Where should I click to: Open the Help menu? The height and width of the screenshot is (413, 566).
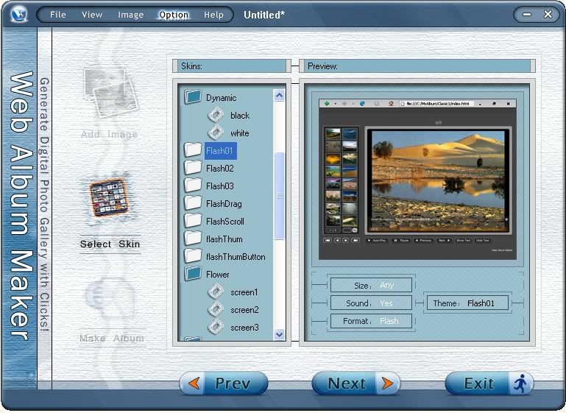click(213, 15)
